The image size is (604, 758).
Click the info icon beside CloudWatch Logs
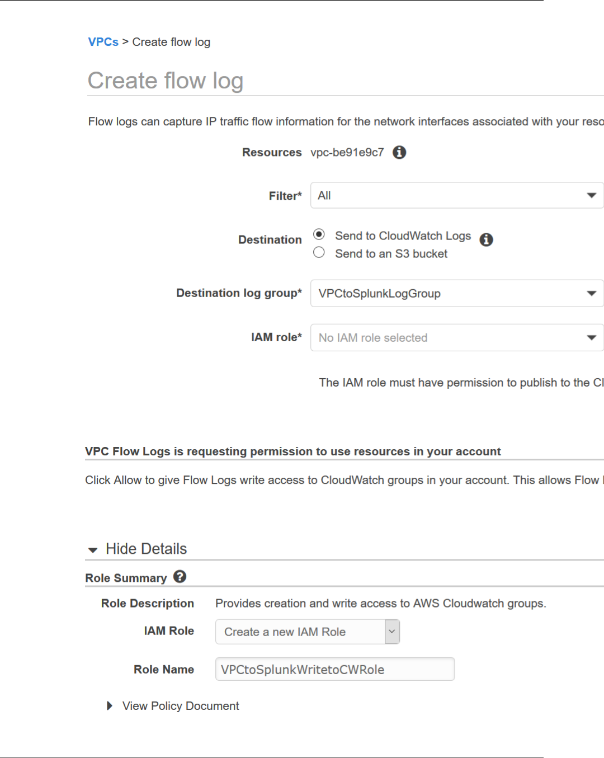tap(487, 239)
